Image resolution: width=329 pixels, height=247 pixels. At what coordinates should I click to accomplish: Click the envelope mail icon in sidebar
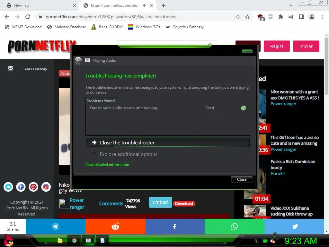coord(11,68)
